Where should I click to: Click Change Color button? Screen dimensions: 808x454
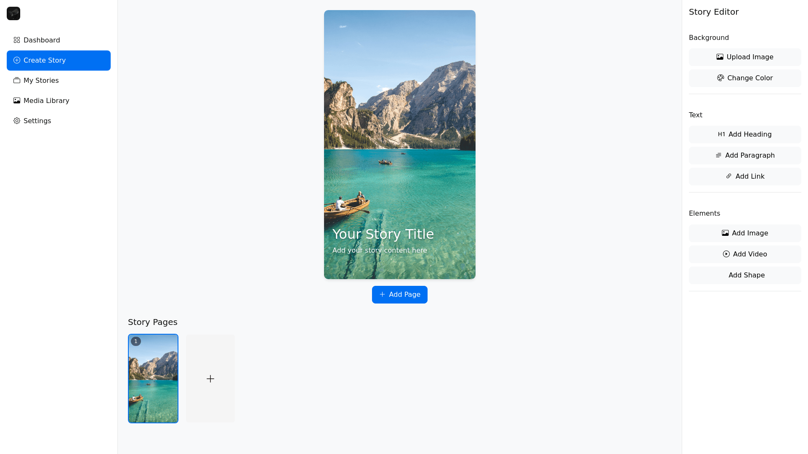744,78
